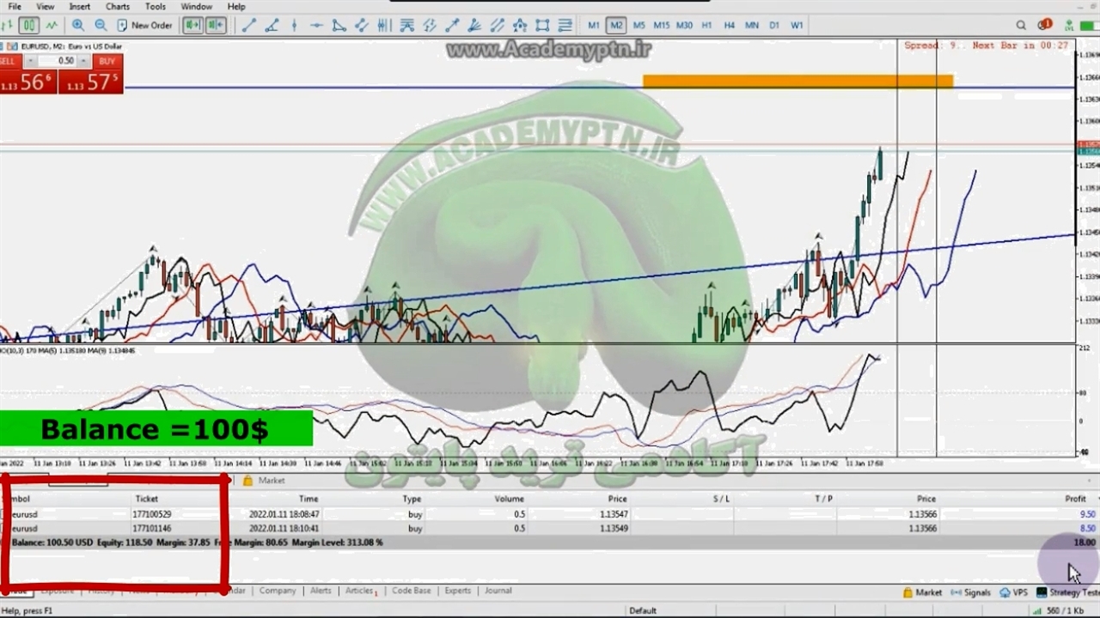
Task: Decrease trade volume with left arrow
Action: tap(31, 61)
